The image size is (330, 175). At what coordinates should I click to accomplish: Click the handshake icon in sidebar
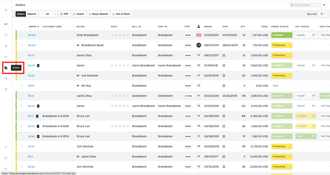(6, 57)
